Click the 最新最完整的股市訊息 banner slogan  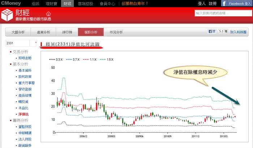pyautogui.click(x=33, y=19)
